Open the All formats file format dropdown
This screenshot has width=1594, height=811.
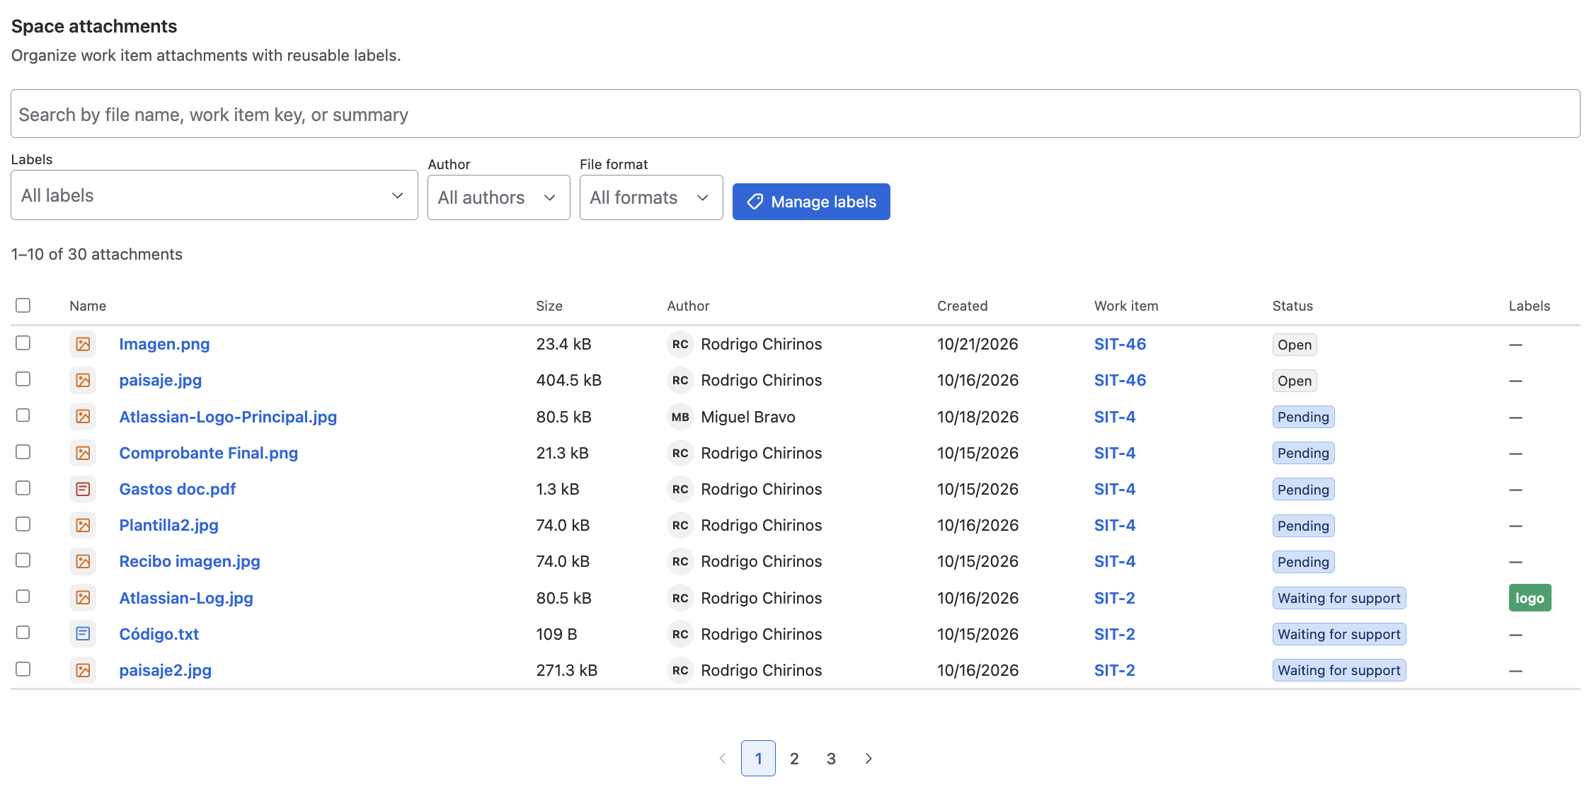click(651, 197)
